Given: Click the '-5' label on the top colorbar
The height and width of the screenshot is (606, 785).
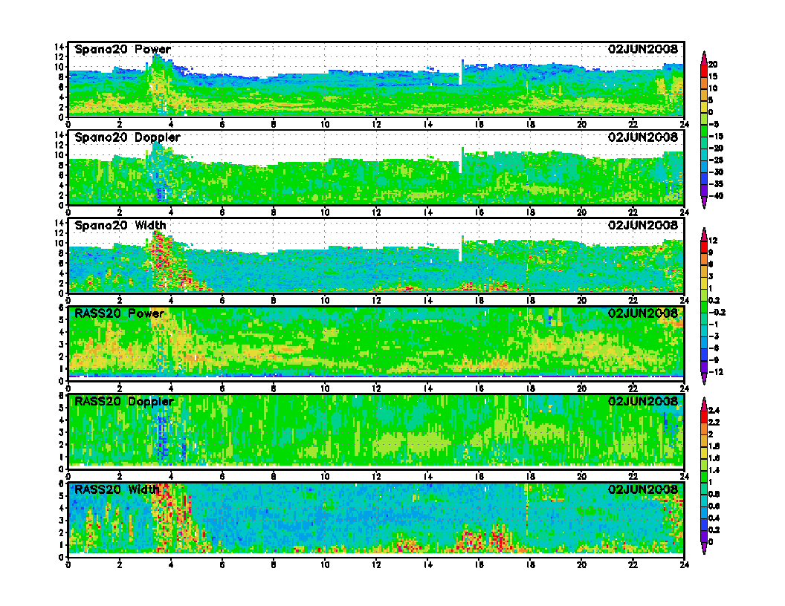Looking at the screenshot, I should tap(714, 124).
